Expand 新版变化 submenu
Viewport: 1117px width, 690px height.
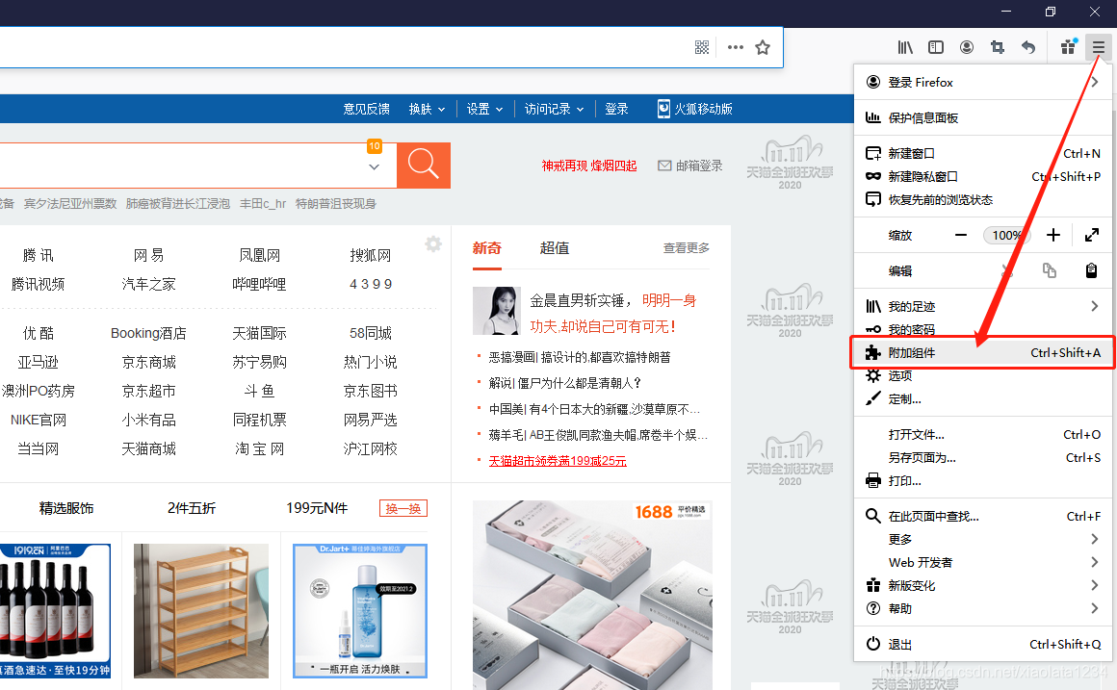point(983,585)
